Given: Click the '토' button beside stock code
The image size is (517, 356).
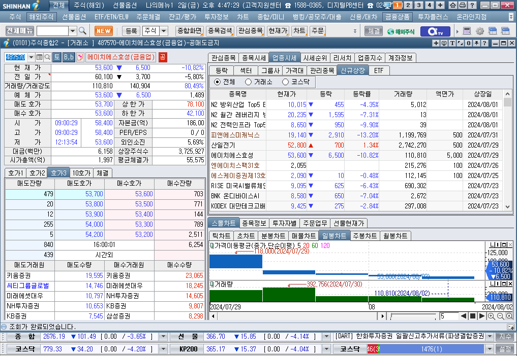Looking at the screenshot, I should click(x=57, y=57).
